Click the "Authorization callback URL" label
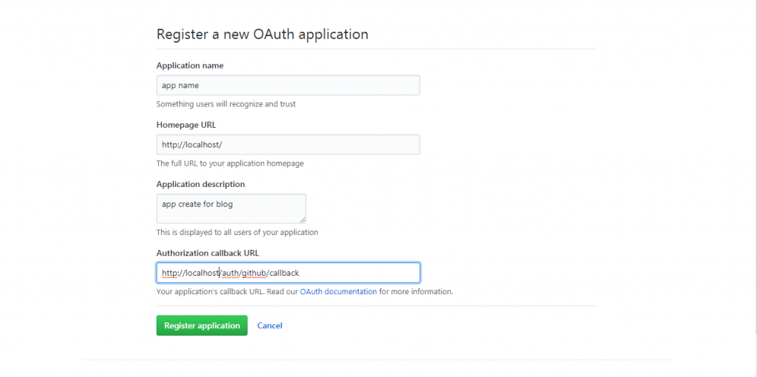Image resolution: width=757 pixels, height=377 pixels. (x=208, y=253)
